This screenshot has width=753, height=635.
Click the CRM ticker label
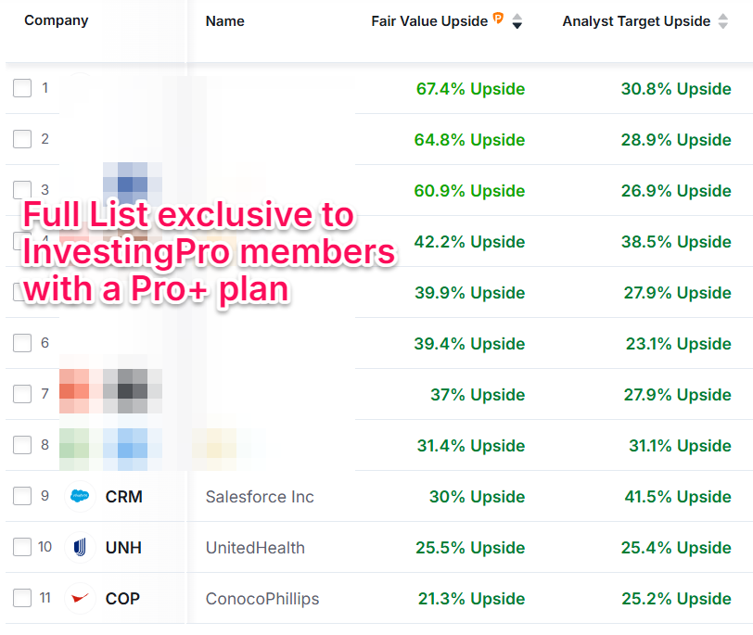pyautogui.click(x=122, y=496)
